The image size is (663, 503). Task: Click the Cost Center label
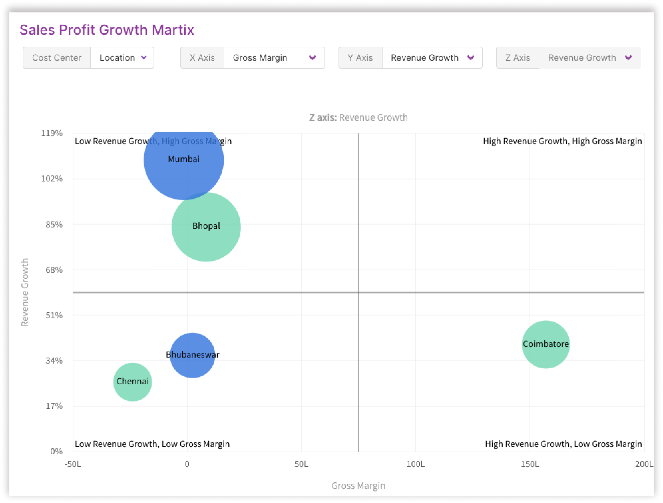tap(57, 58)
